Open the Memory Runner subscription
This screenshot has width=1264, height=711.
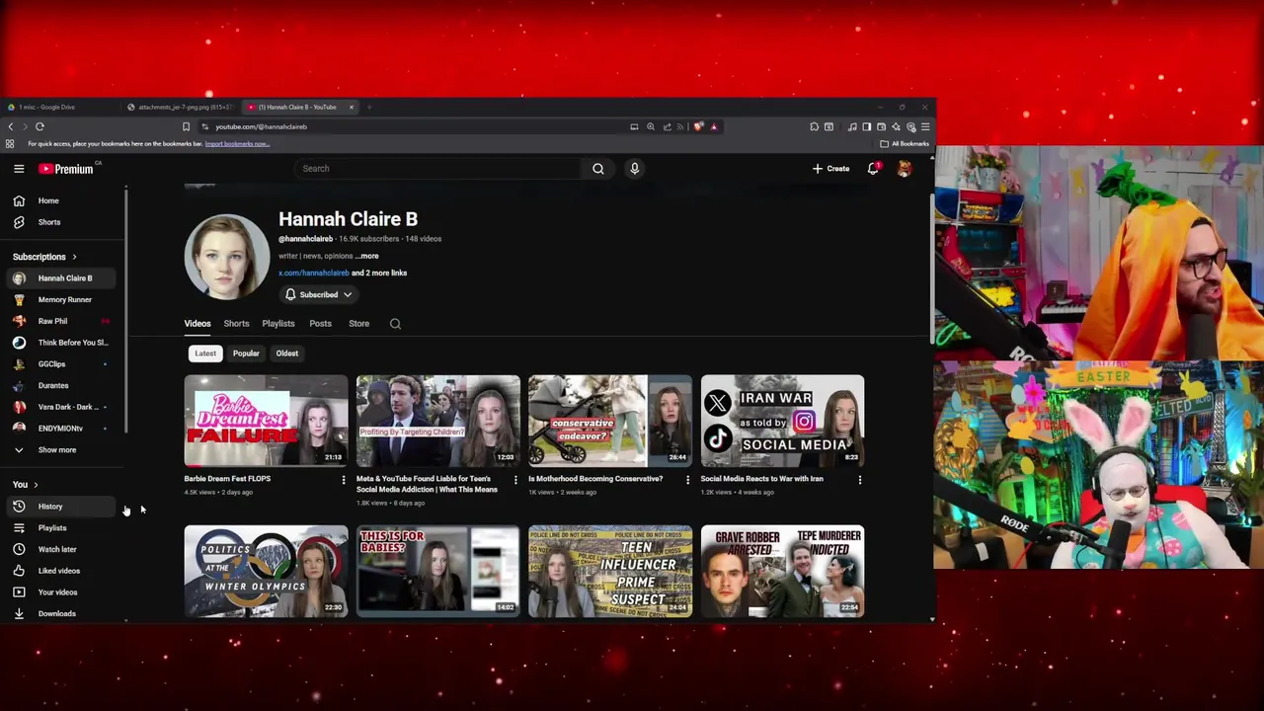click(x=63, y=299)
